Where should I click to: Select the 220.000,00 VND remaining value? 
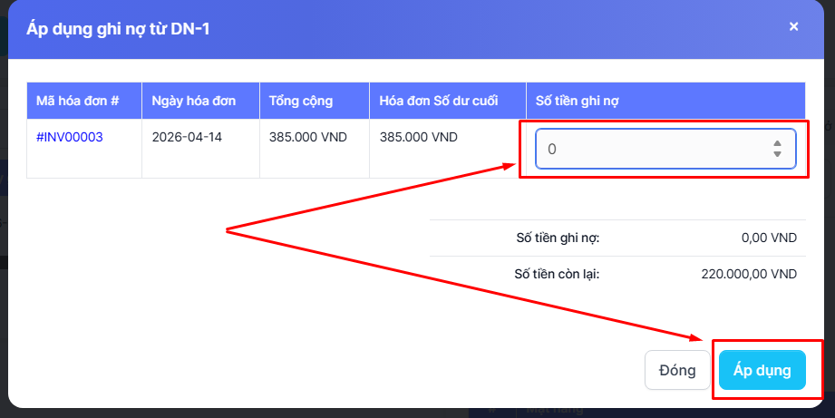point(749,274)
